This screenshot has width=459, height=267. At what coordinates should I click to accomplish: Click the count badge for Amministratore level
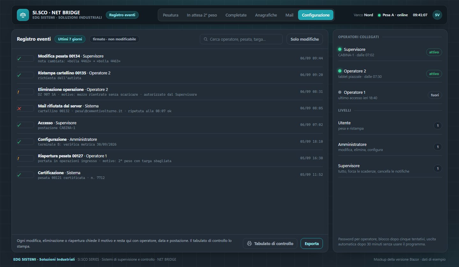[x=438, y=147]
